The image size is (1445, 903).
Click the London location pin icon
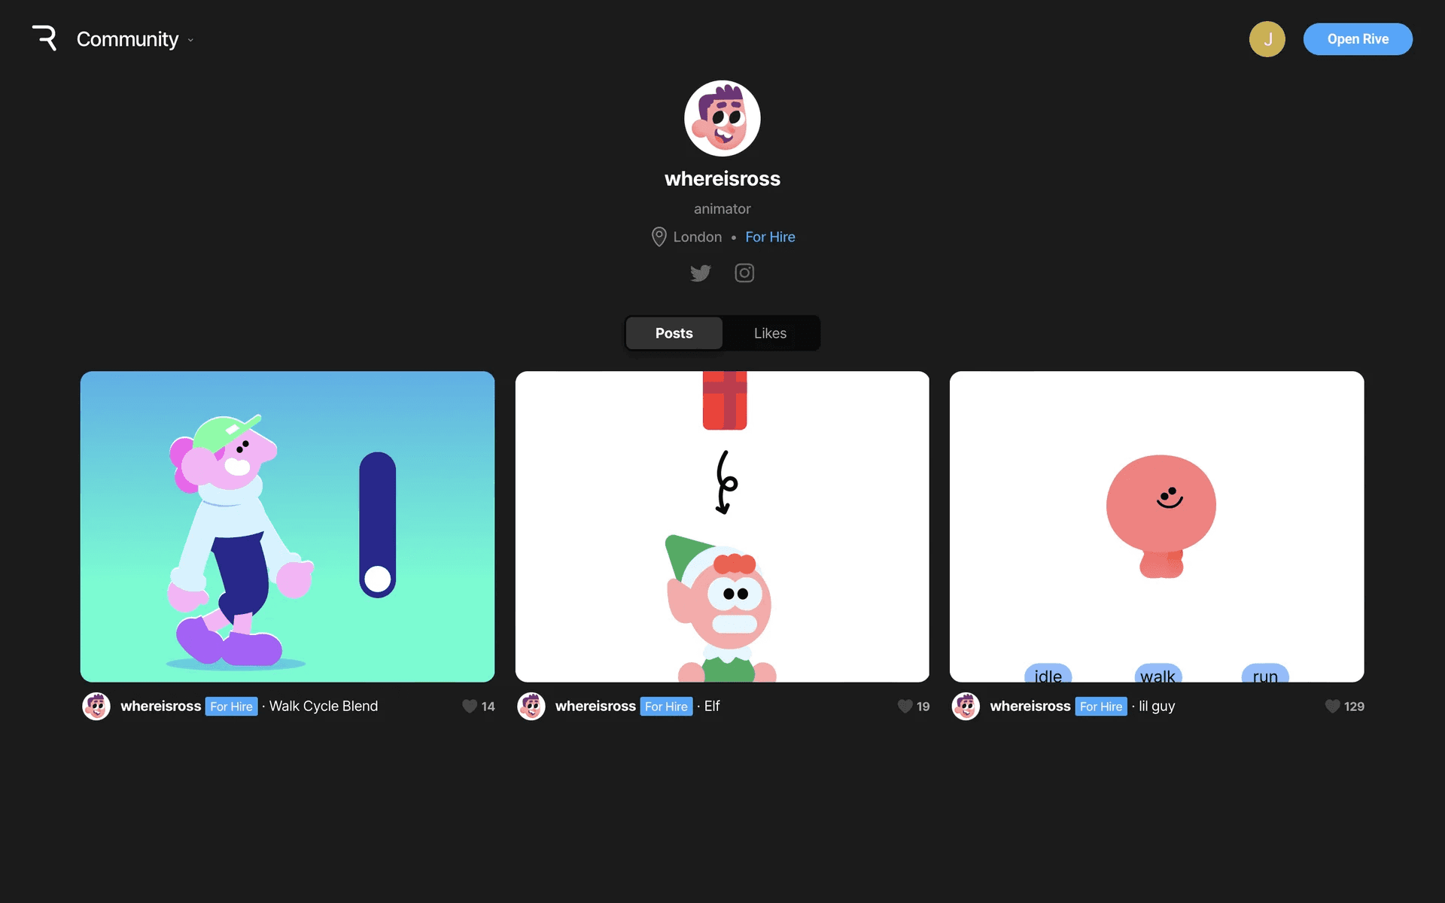point(659,237)
